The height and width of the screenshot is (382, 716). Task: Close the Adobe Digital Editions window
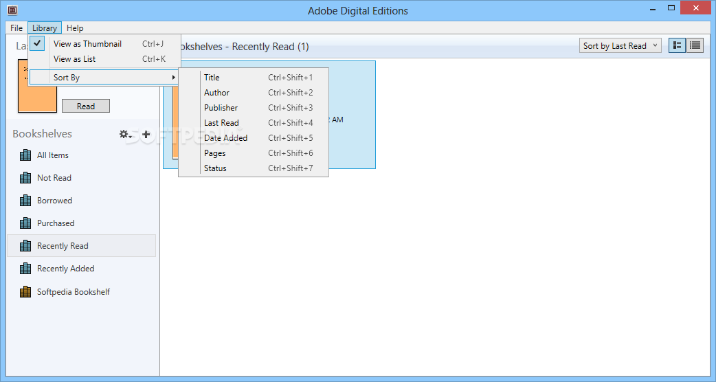tap(696, 8)
